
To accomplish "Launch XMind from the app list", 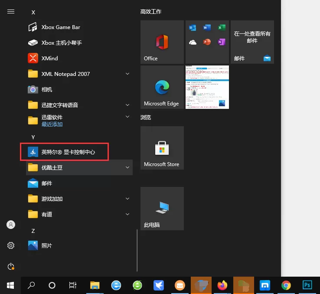I will tap(49, 58).
